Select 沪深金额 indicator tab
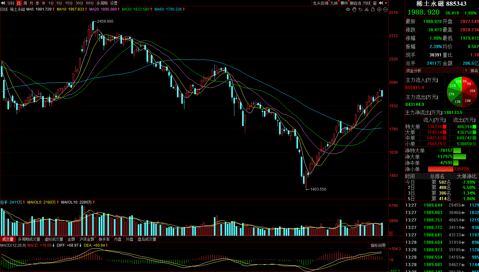Screen dimensions: 479x272 click(x=87, y=239)
